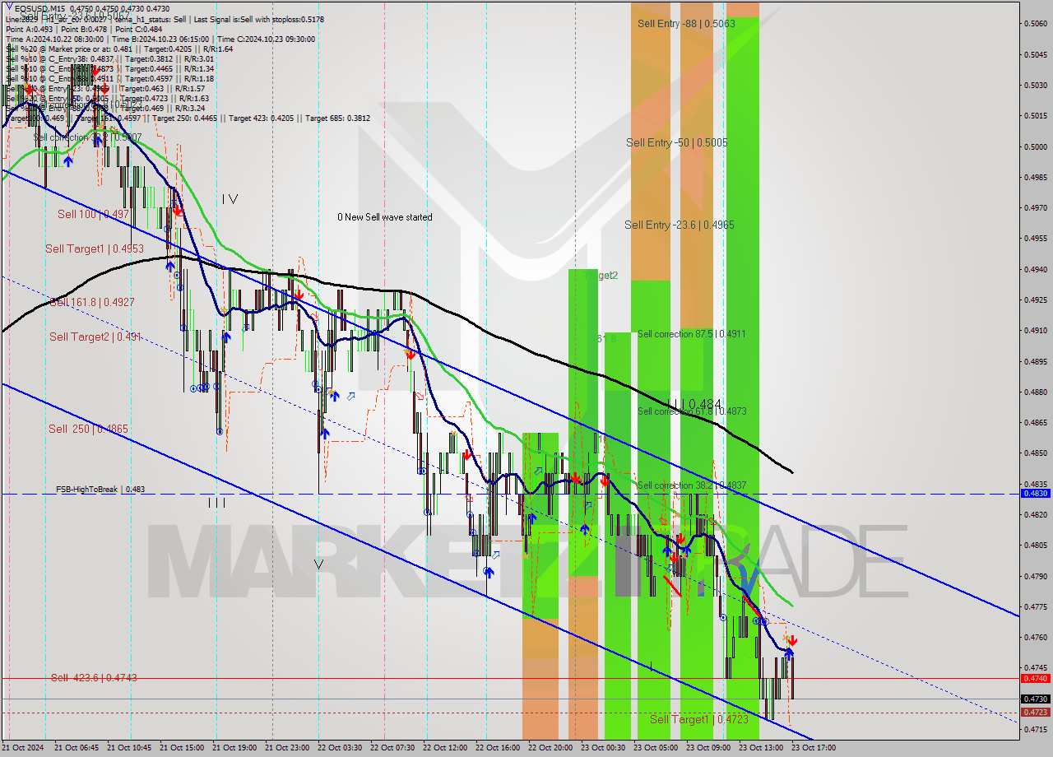The width and height of the screenshot is (1053, 757).
Task: Click the 'Sell Entry -88 | 0.5063' label
Action: pos(686,23)
